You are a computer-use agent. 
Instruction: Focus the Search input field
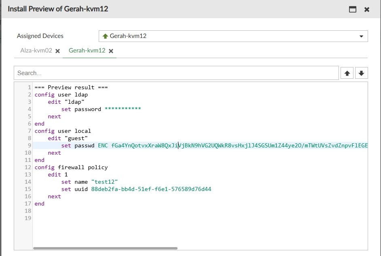176,73
